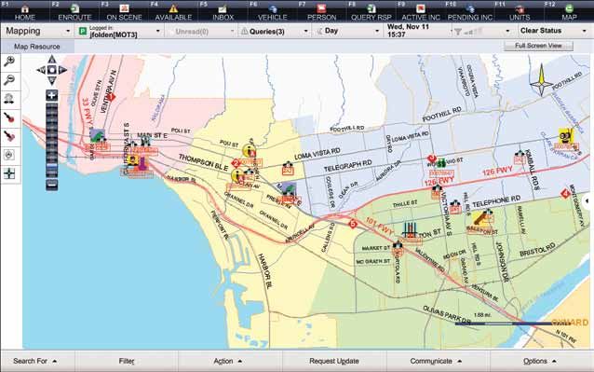
Task: Click the UNITS toolbar icon
Action: (x=520, y=12)
